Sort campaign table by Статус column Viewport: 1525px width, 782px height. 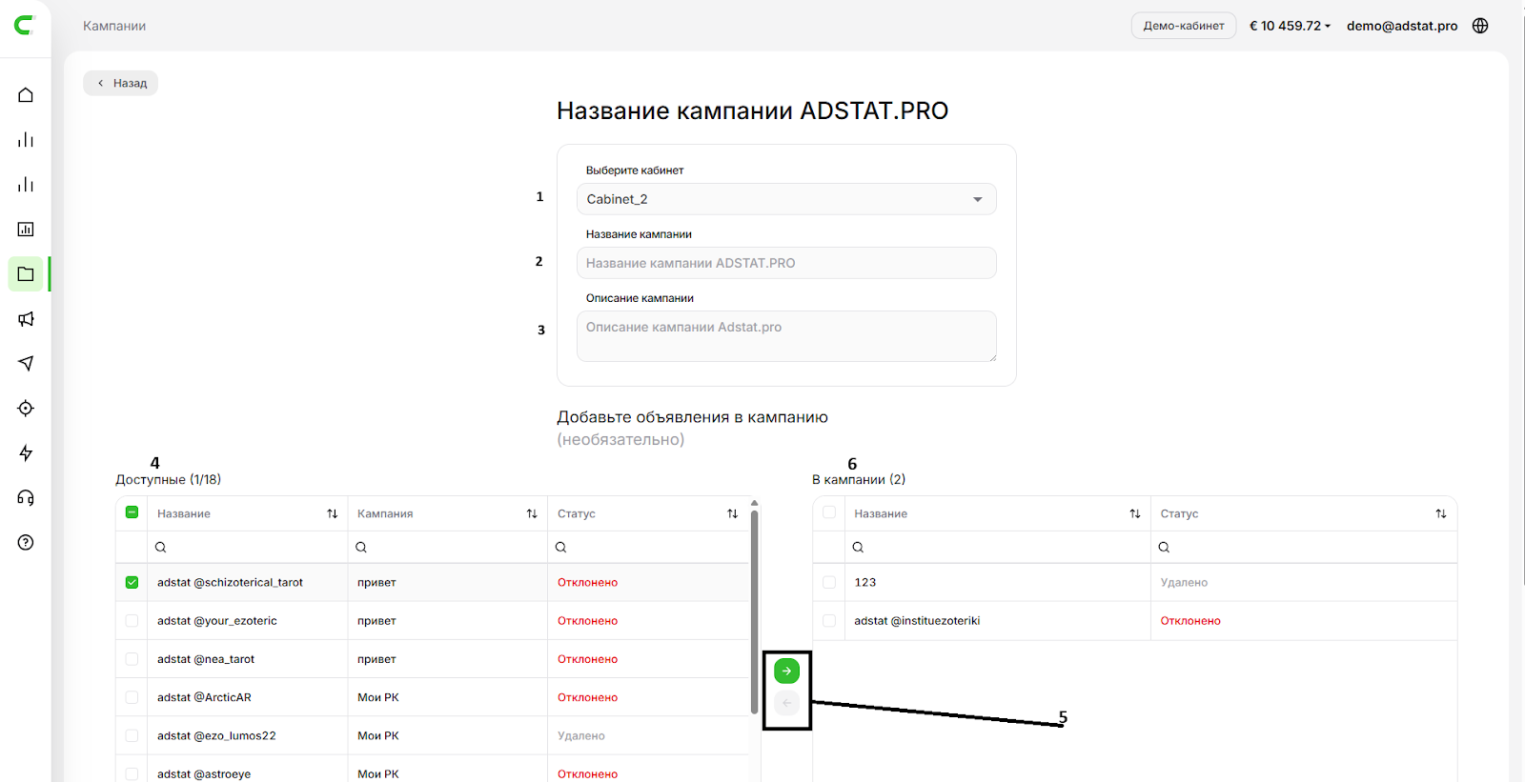1441,513
